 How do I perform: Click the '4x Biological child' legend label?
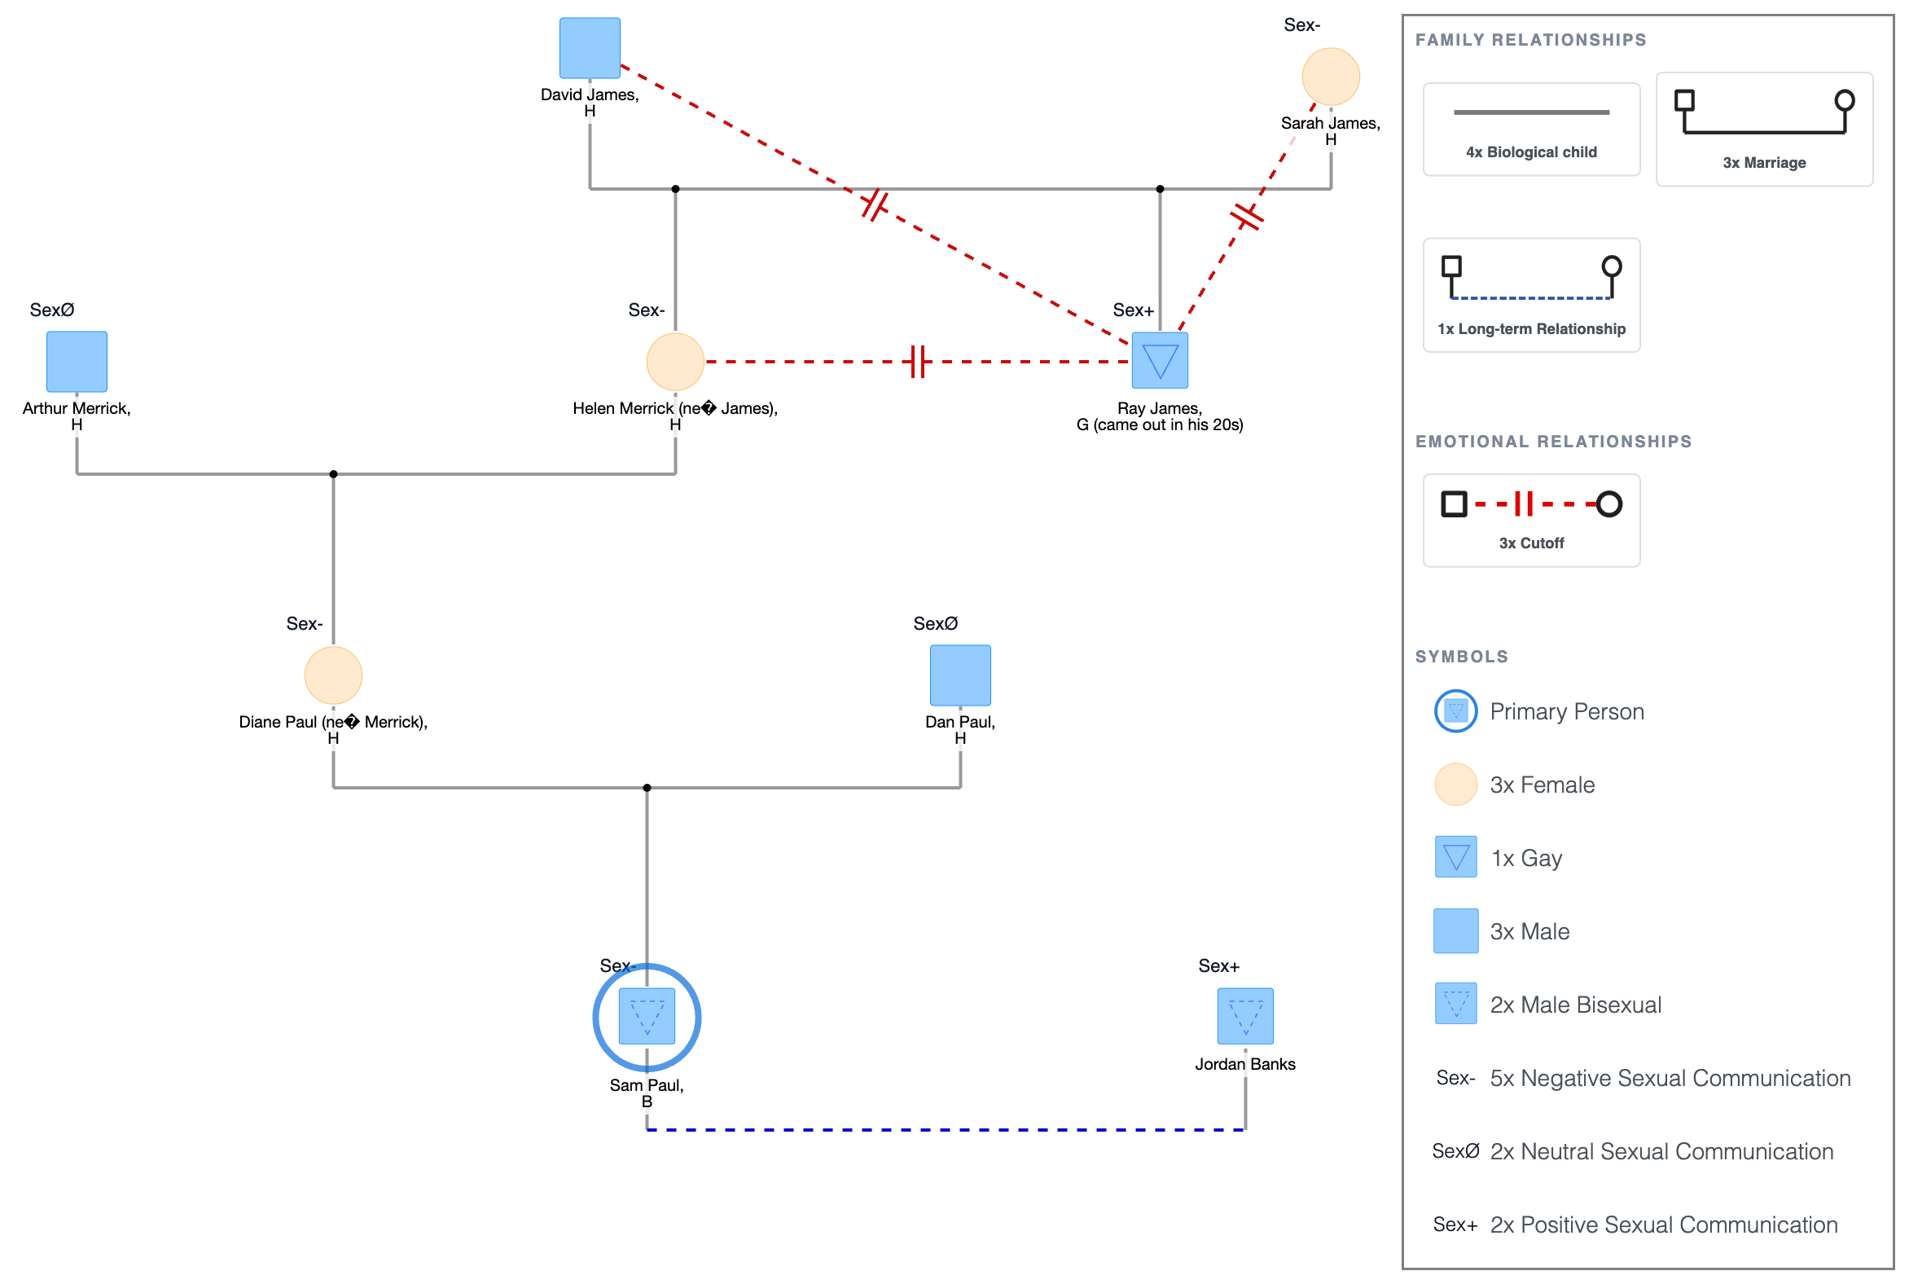click(1531, 152)
